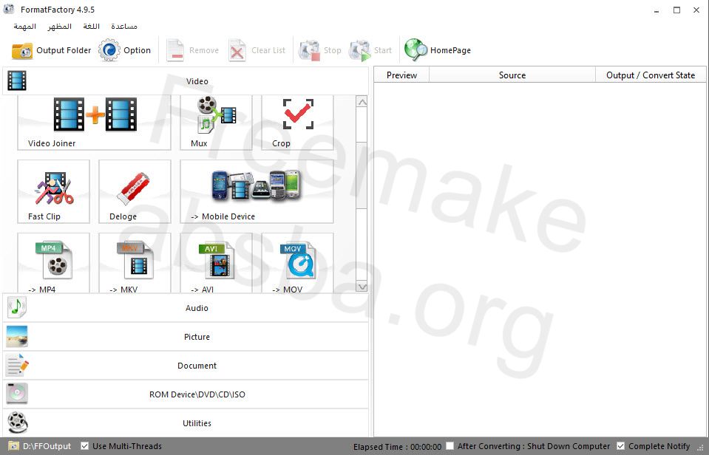Expand the Picture section
The width and height of the screenshot is (709, 455).
point(186,337)
